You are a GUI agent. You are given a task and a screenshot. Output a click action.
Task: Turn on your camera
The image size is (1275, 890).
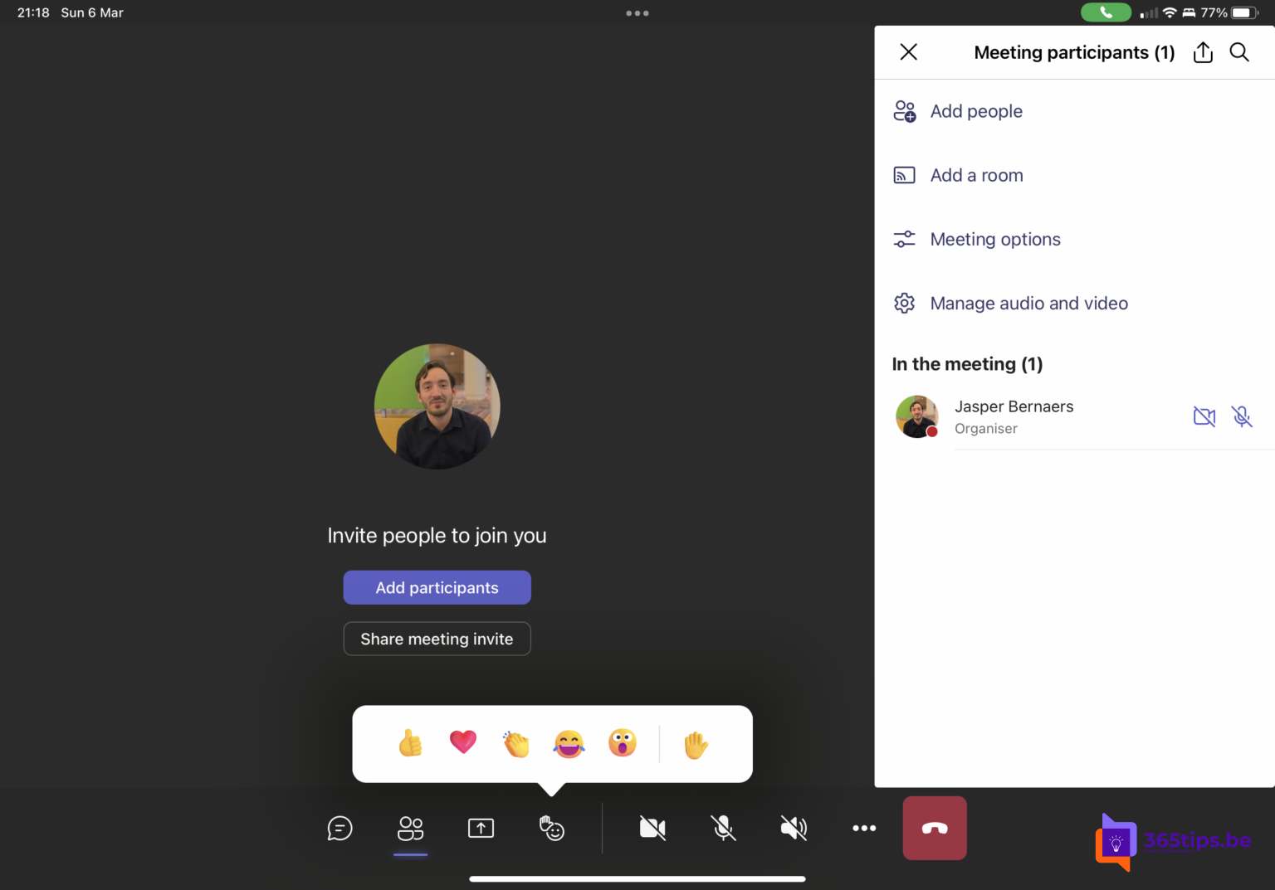click(x=652, y=828)
